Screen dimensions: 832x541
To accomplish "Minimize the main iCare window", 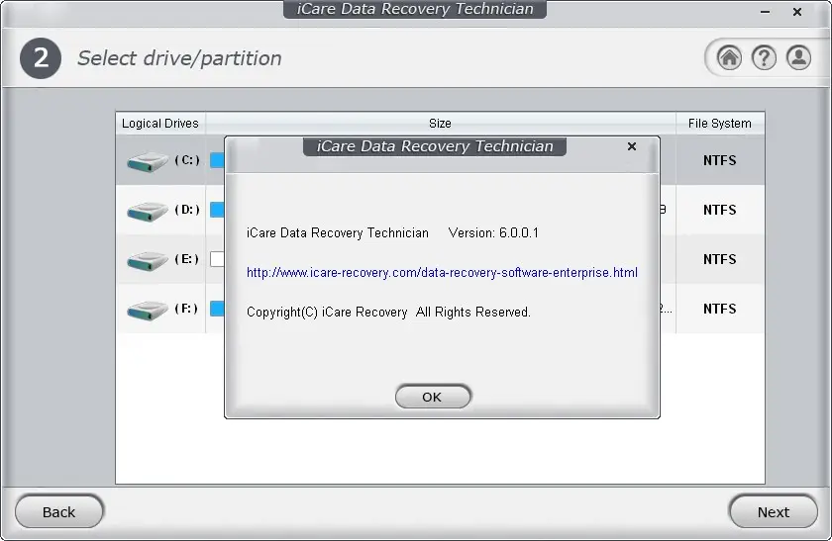I will point(765,12).
